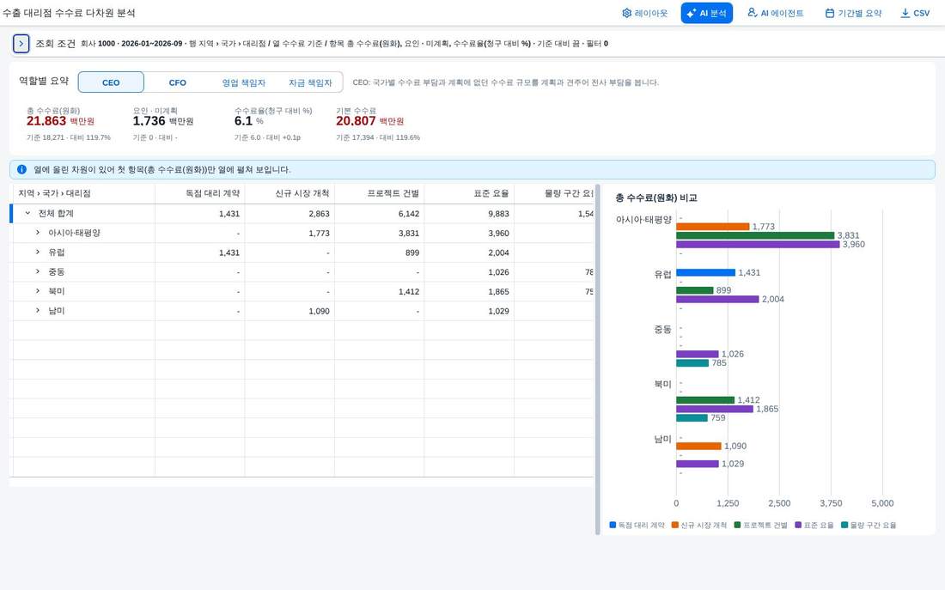Open the AI 에이전트 panel

[x=775, y=13]
